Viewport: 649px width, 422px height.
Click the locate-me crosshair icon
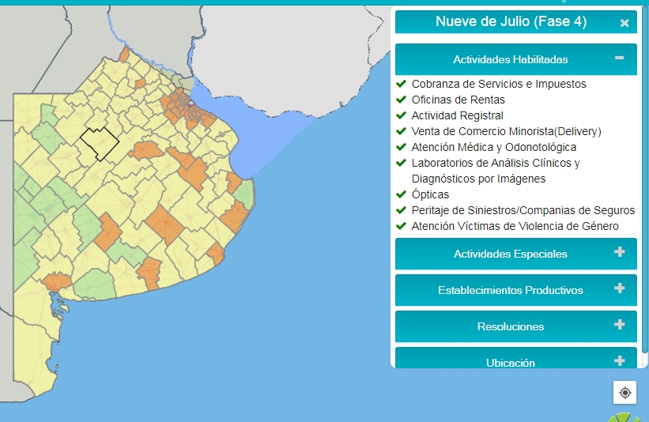coord(625,392)
